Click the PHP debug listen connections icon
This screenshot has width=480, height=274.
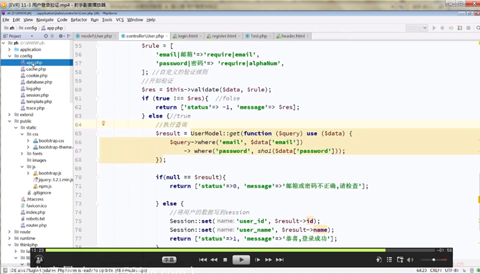coord(459,28)
